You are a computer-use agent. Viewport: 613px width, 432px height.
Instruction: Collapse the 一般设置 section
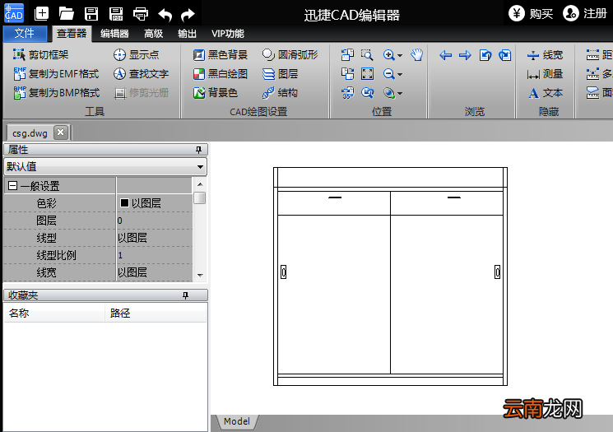(12, 185)
